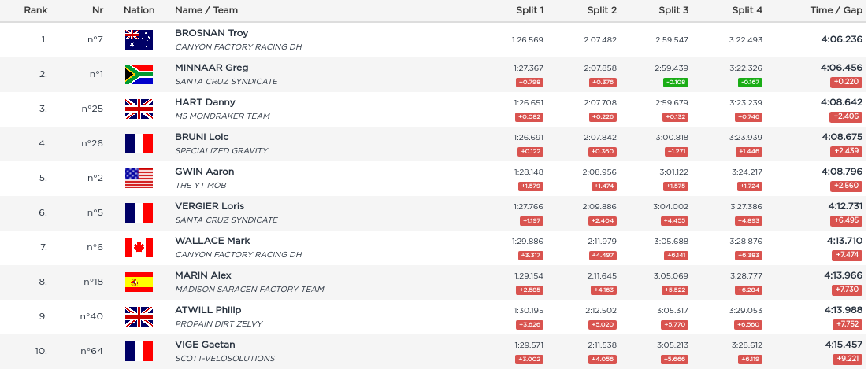Viewport: 868px width, 369px height.
Task: Click the Split 1 column header
Action: (529, 10)
